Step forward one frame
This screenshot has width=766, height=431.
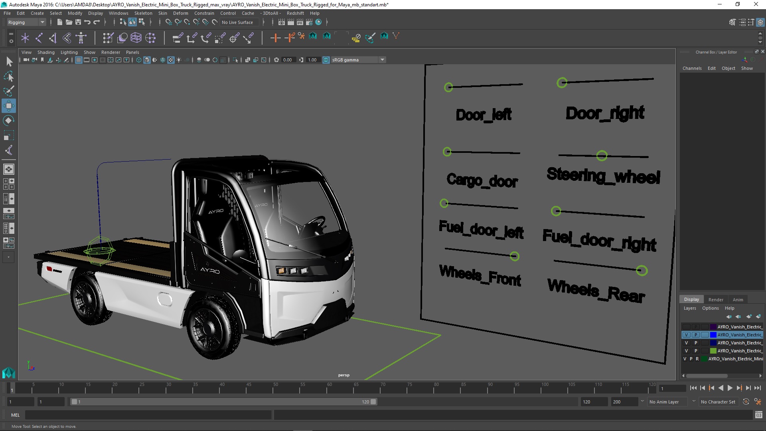(x=748, y=388)
